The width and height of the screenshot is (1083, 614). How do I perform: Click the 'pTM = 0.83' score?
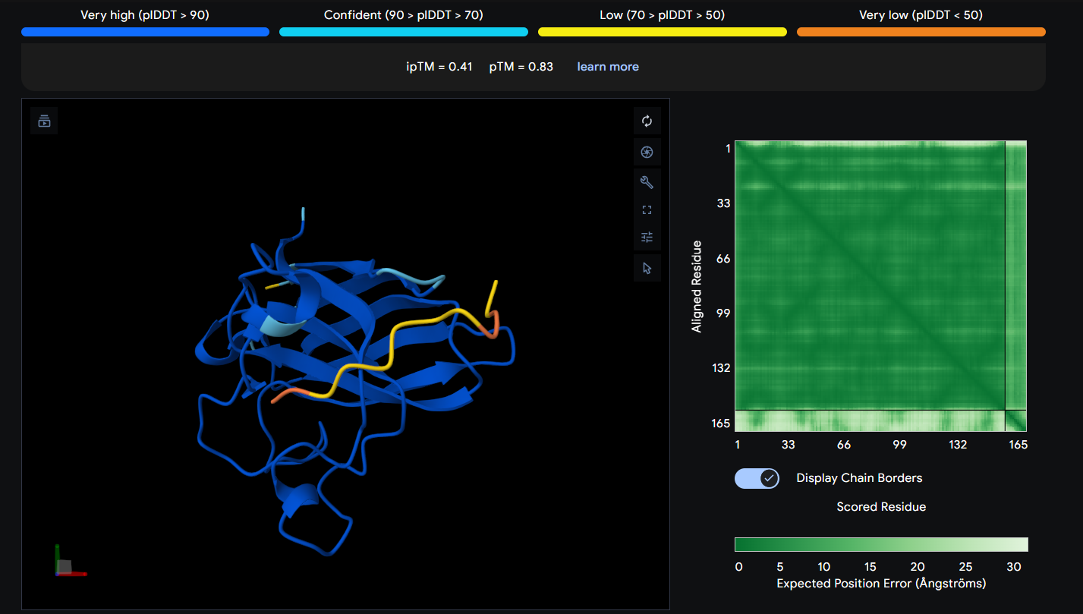[521, 67]
